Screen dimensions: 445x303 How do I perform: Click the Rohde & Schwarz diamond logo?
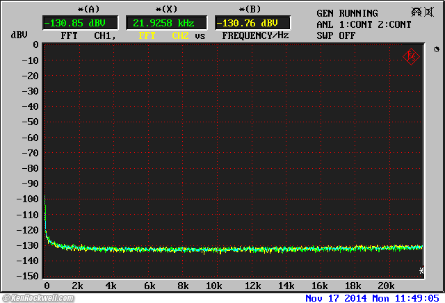(411, 57)
